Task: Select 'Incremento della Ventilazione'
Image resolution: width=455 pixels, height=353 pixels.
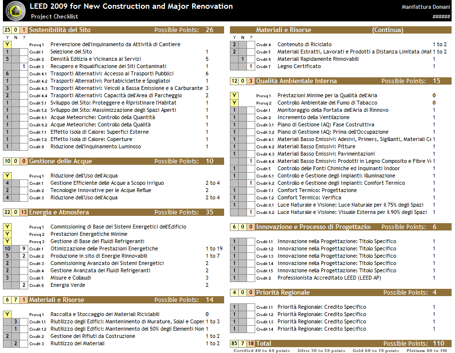Action: click(x=314, y=117)
